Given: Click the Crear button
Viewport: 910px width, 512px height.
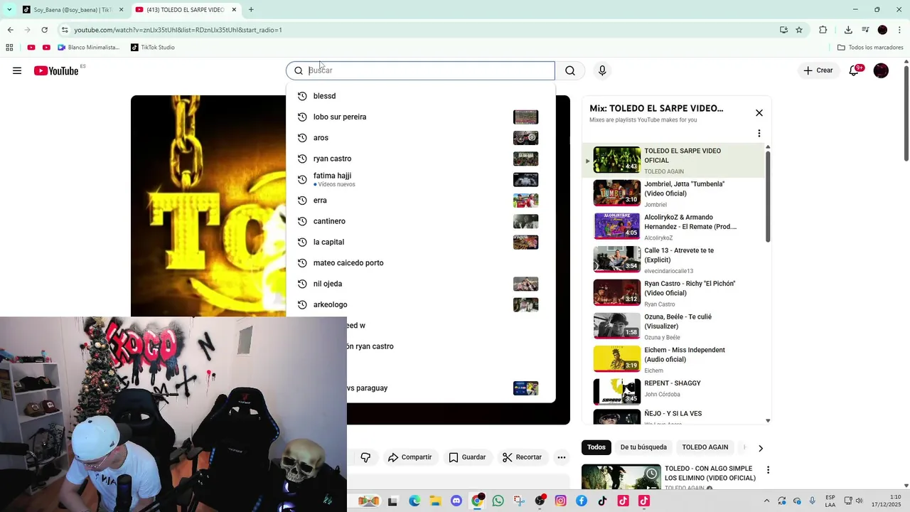Looking at the screenshot, I should 818,70.
